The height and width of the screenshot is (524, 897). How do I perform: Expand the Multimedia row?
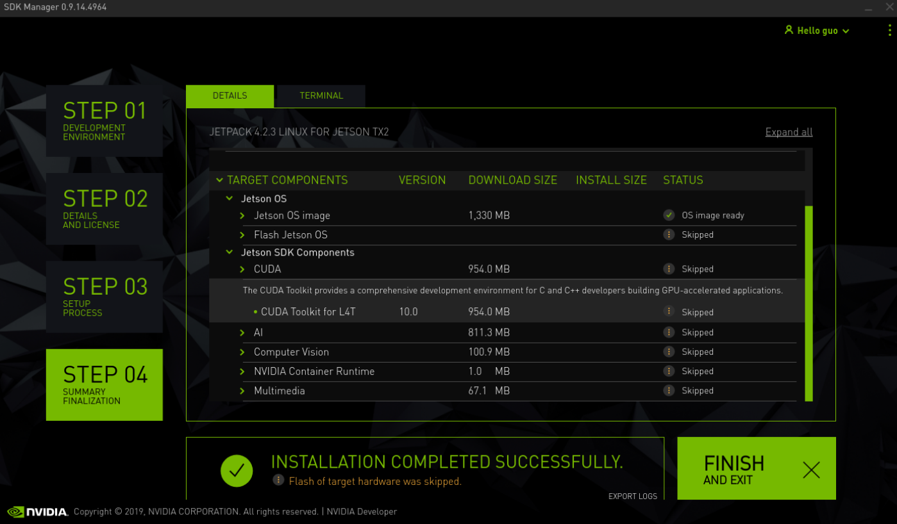click(x=242, y=391)
